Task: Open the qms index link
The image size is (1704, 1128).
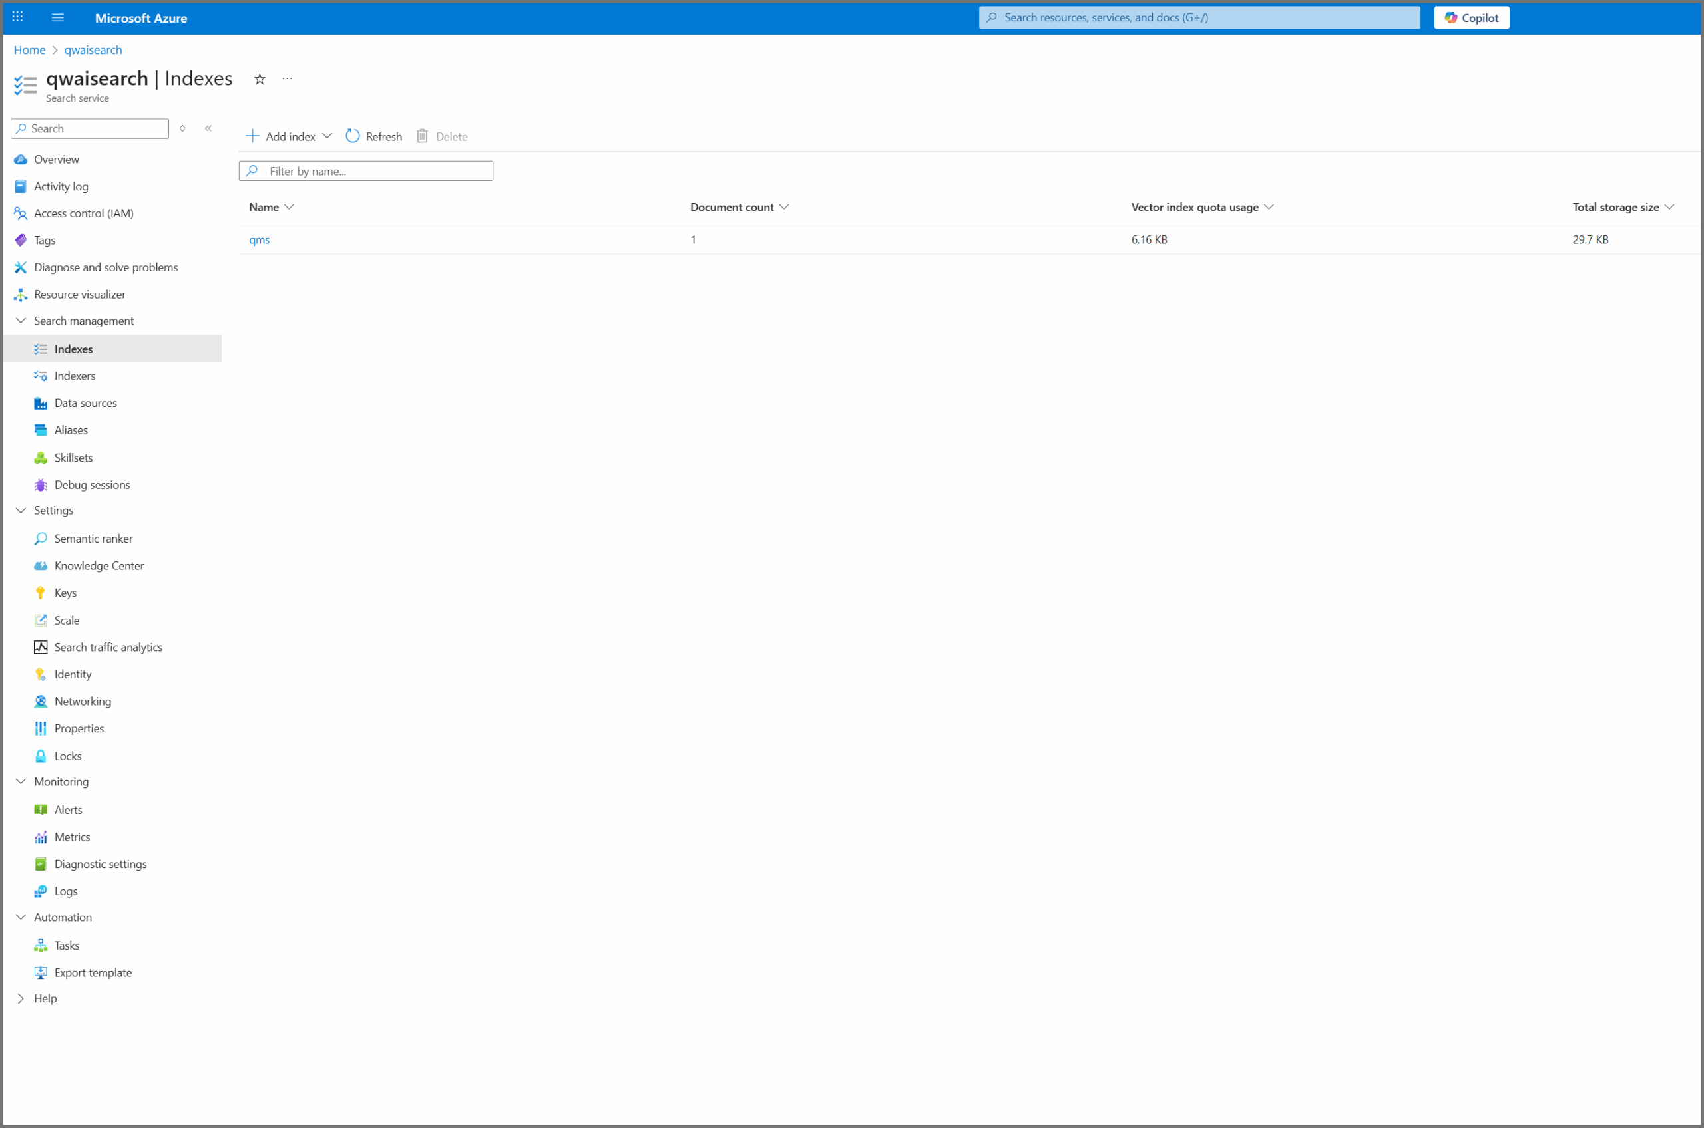Action: pyautogui.click(x=259, y=239)
